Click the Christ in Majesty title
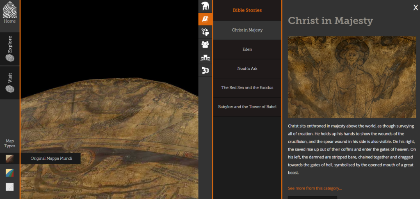 coord(330,21)
